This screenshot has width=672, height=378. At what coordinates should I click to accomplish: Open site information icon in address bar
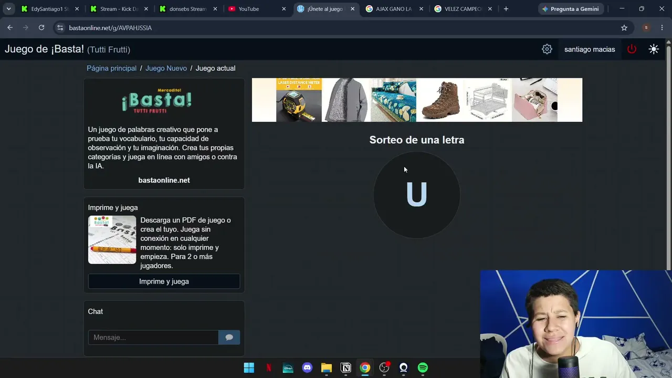coord(60,28)
